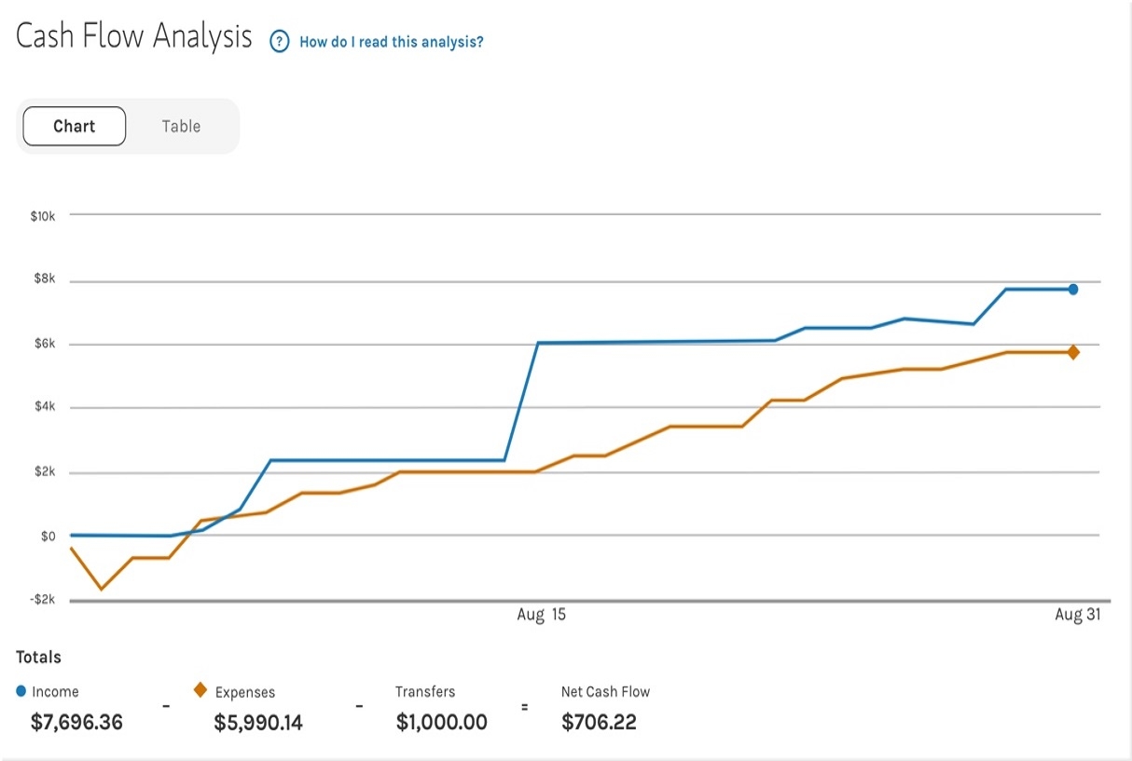
Task: Switch to the Table view tab
Action: (x=181, y=127)
